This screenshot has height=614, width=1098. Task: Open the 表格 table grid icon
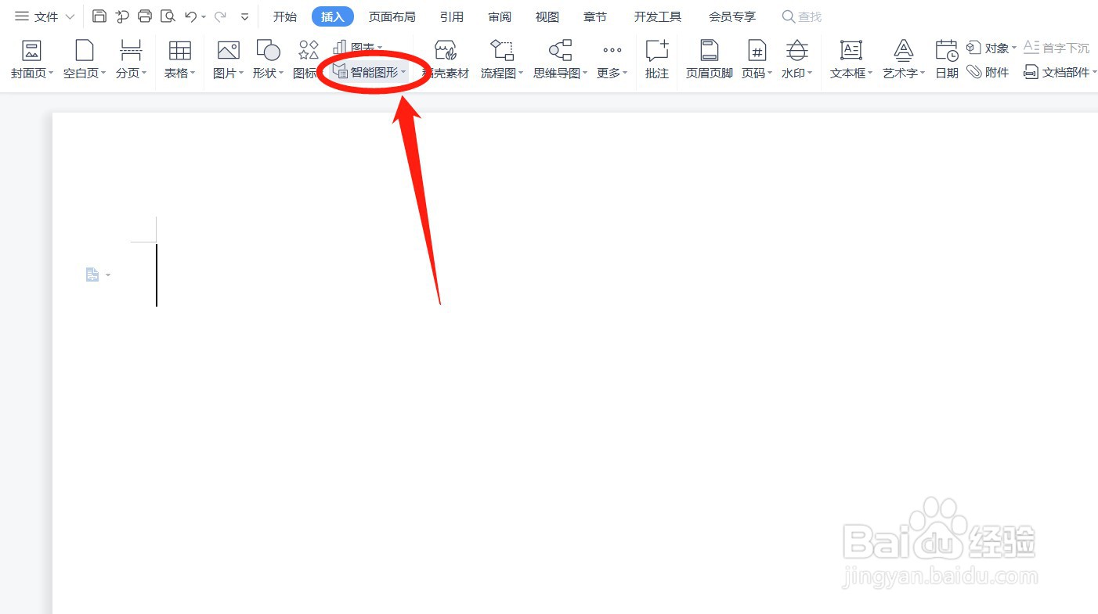point(180,51)
